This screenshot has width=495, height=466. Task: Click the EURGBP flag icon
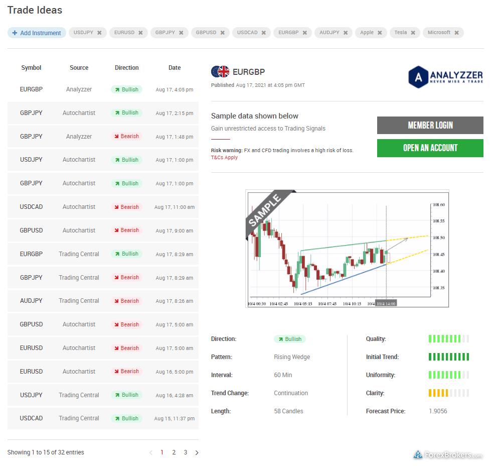coord(220,71)
